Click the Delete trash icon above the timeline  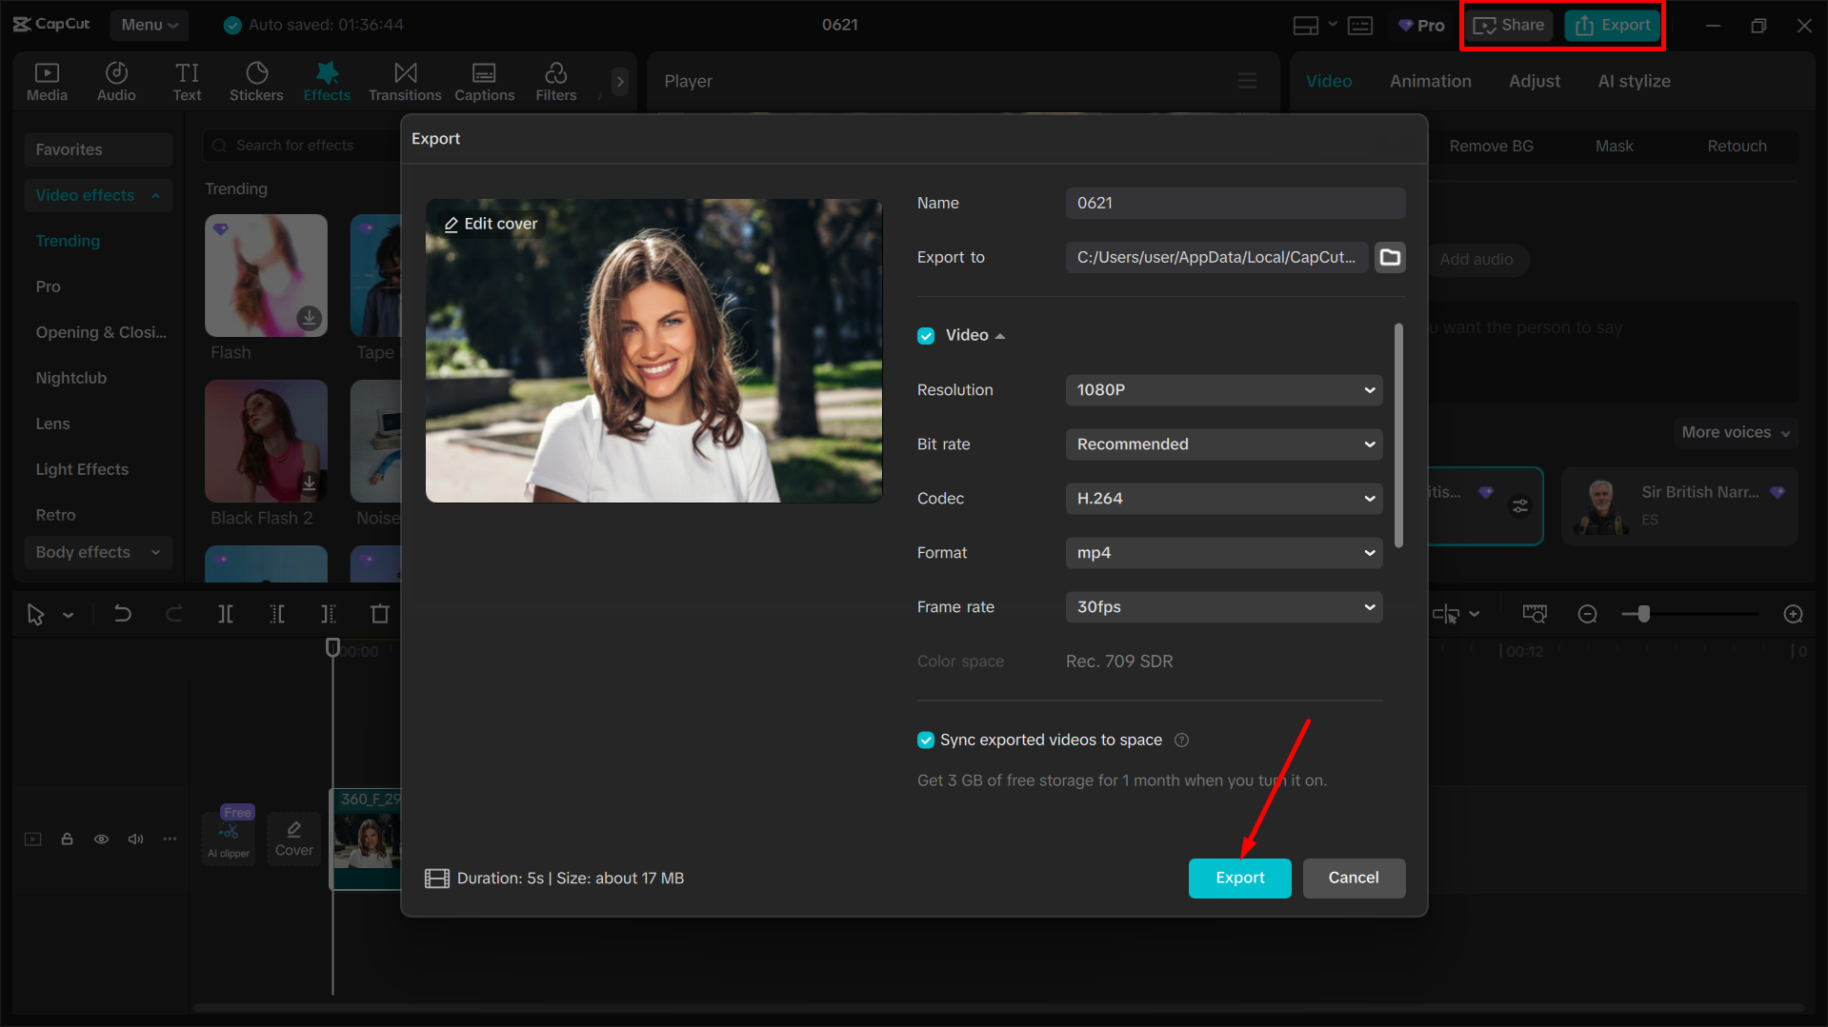[x=379, y=614]
